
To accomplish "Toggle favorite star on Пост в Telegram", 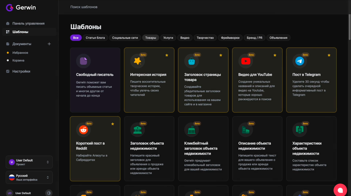I will click(329, 55).
